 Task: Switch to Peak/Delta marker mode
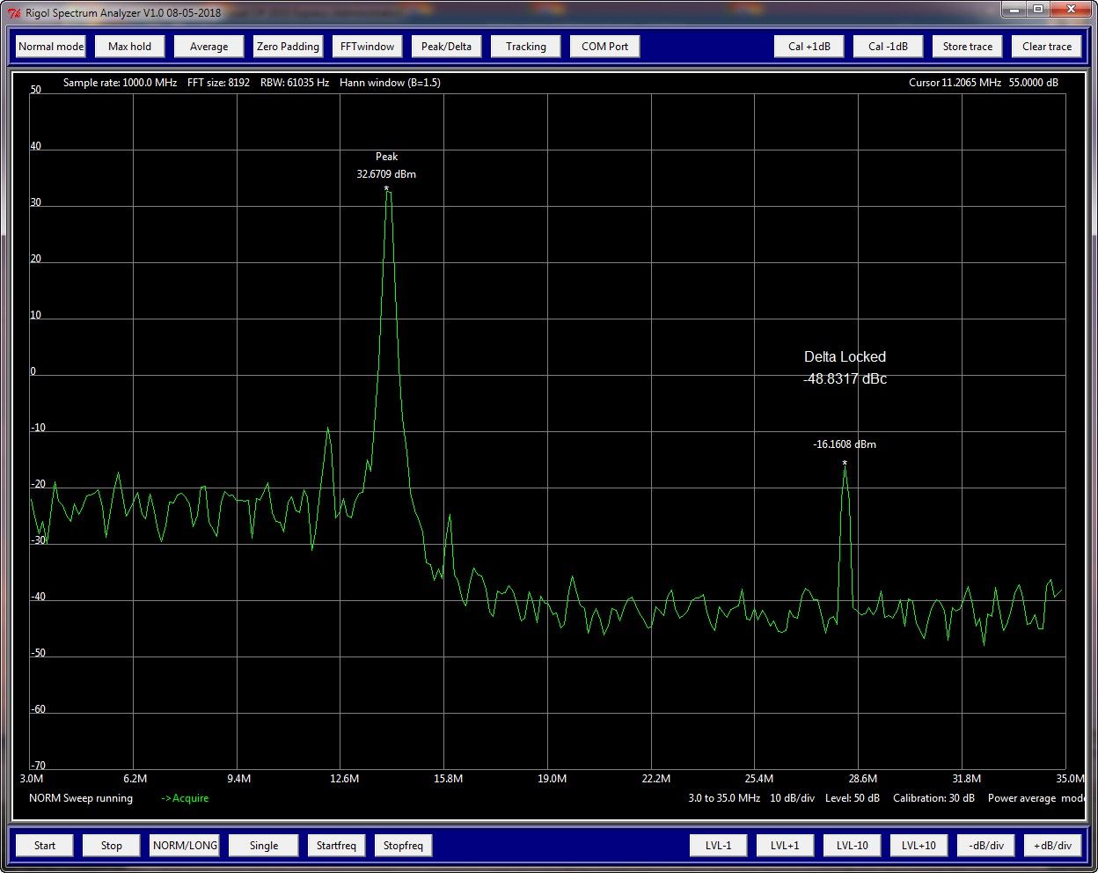coord(446,46)
